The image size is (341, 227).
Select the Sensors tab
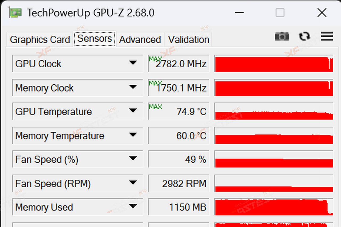point(95,39)
